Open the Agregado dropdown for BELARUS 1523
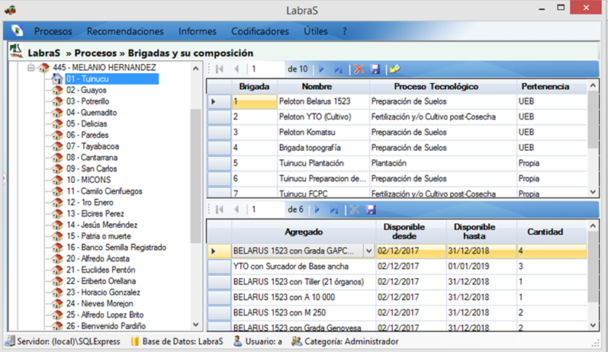Image resolution: width=608 pixels, height=352 pixels. click(x=369, y=251)
